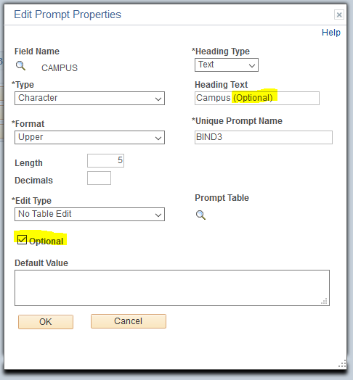
Task: Focus the Heading Text field
Action: click(257, 98)
